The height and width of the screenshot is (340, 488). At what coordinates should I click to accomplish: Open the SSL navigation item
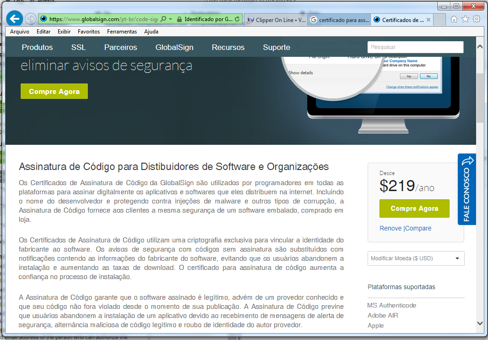[x=78, y=47]
